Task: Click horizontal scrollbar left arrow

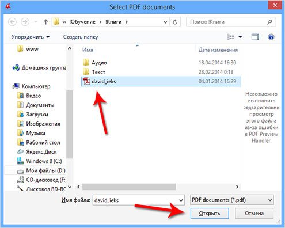Action: coord(78,187)
